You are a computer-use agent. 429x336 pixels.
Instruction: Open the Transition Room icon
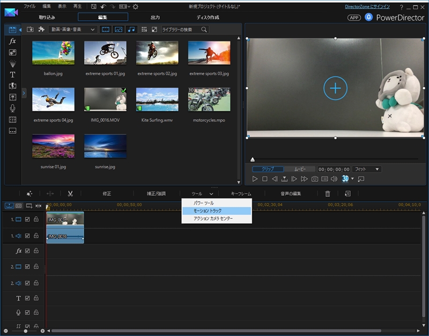[x=12, y=86]
